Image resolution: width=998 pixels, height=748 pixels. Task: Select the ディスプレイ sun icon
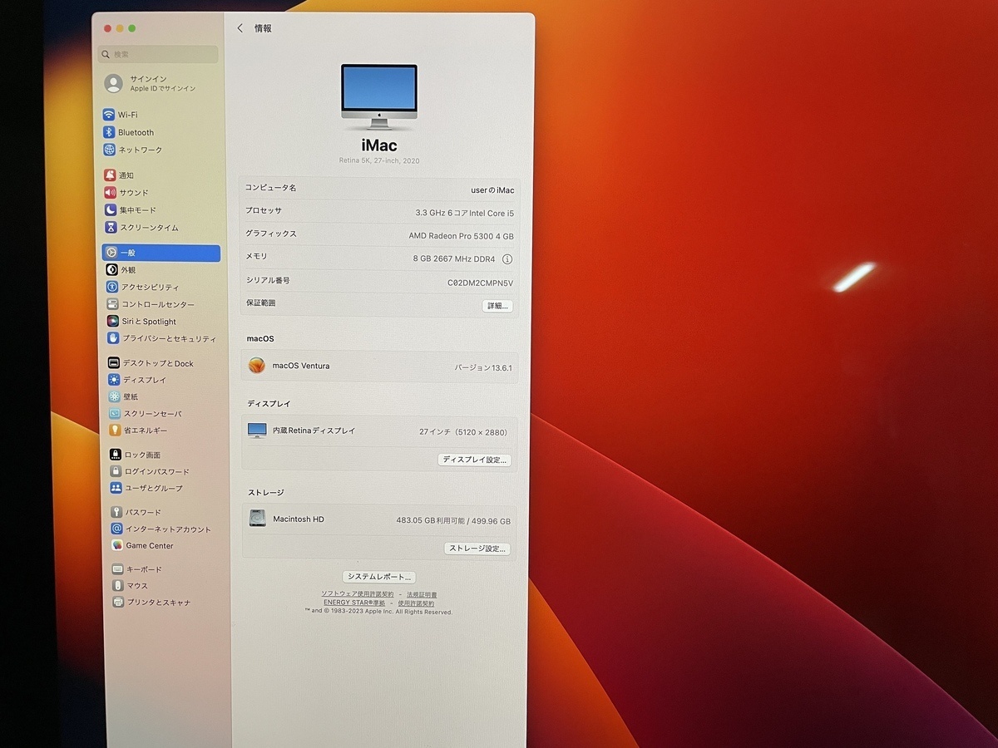[114, 380]
